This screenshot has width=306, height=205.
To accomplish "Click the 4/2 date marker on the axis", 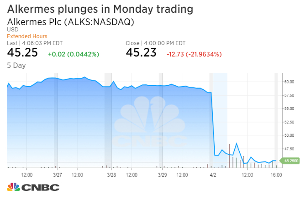I will [213, 174].
